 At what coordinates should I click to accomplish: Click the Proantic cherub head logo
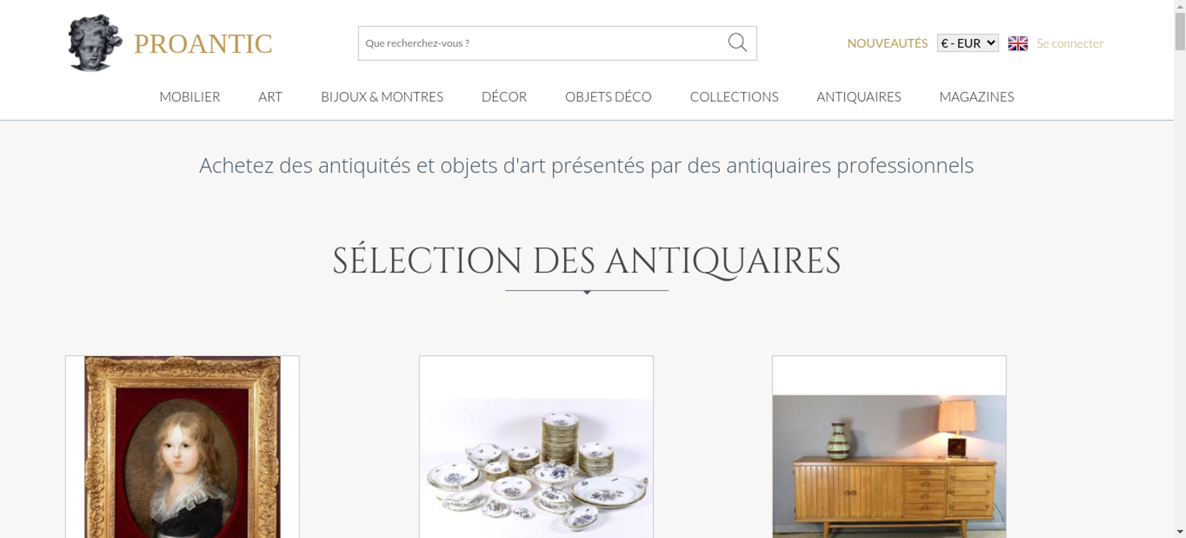[95, 43]
